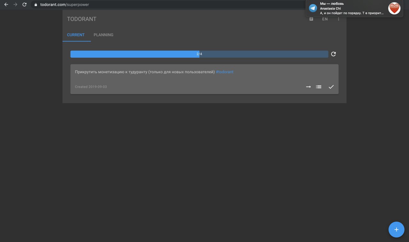Image resolution: width=409 pixels, height=242 pixels.
Task: Click the TODORANT title
Action: (81, 19)
